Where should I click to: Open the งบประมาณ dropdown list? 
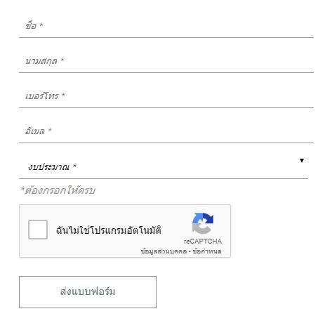(164, 165)
